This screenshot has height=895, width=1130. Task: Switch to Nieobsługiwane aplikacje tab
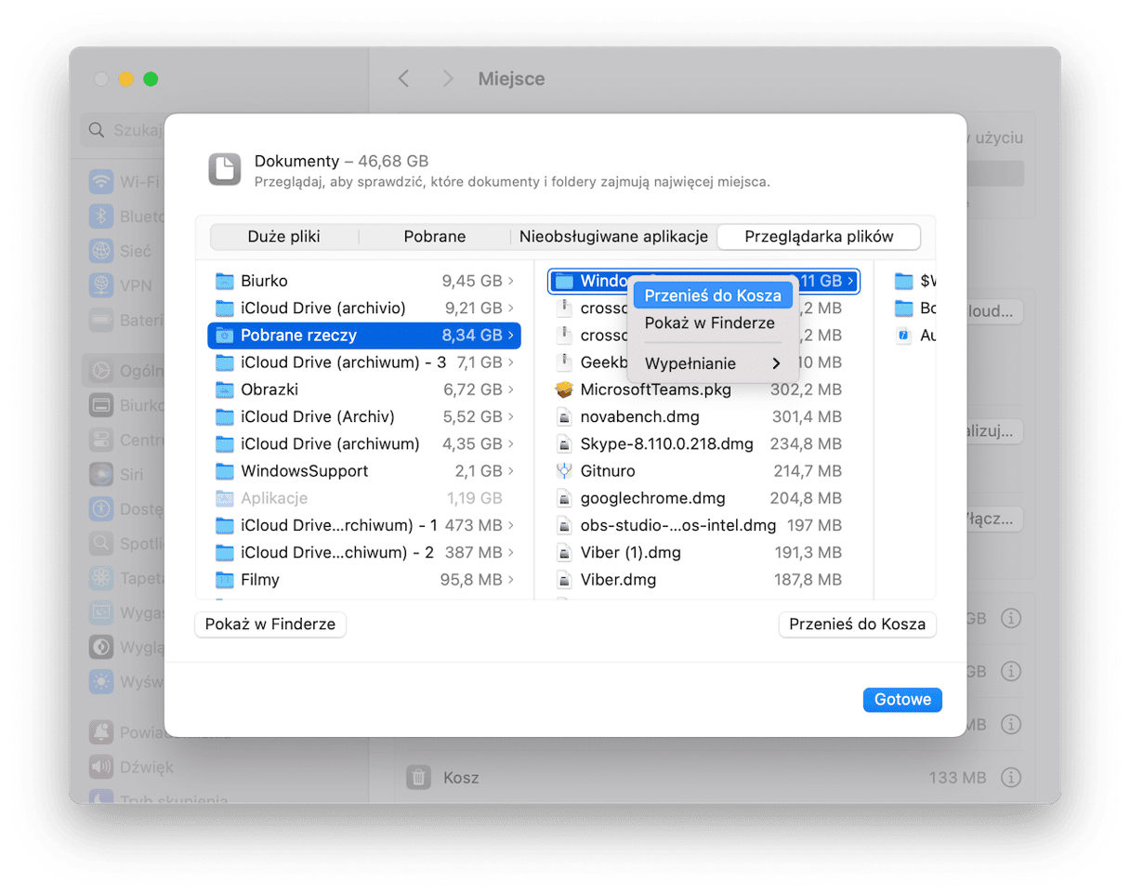613,237
